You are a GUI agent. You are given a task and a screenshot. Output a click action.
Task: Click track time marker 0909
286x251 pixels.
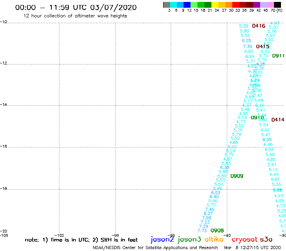[x=237, y=176]
